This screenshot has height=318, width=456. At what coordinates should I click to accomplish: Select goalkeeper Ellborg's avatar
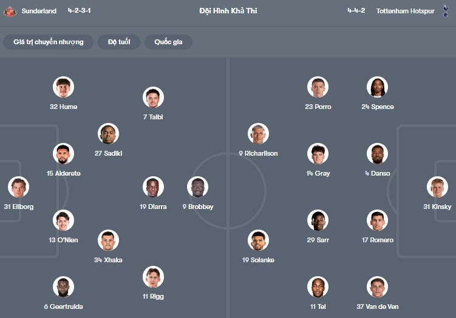click(x=18, y=187)
